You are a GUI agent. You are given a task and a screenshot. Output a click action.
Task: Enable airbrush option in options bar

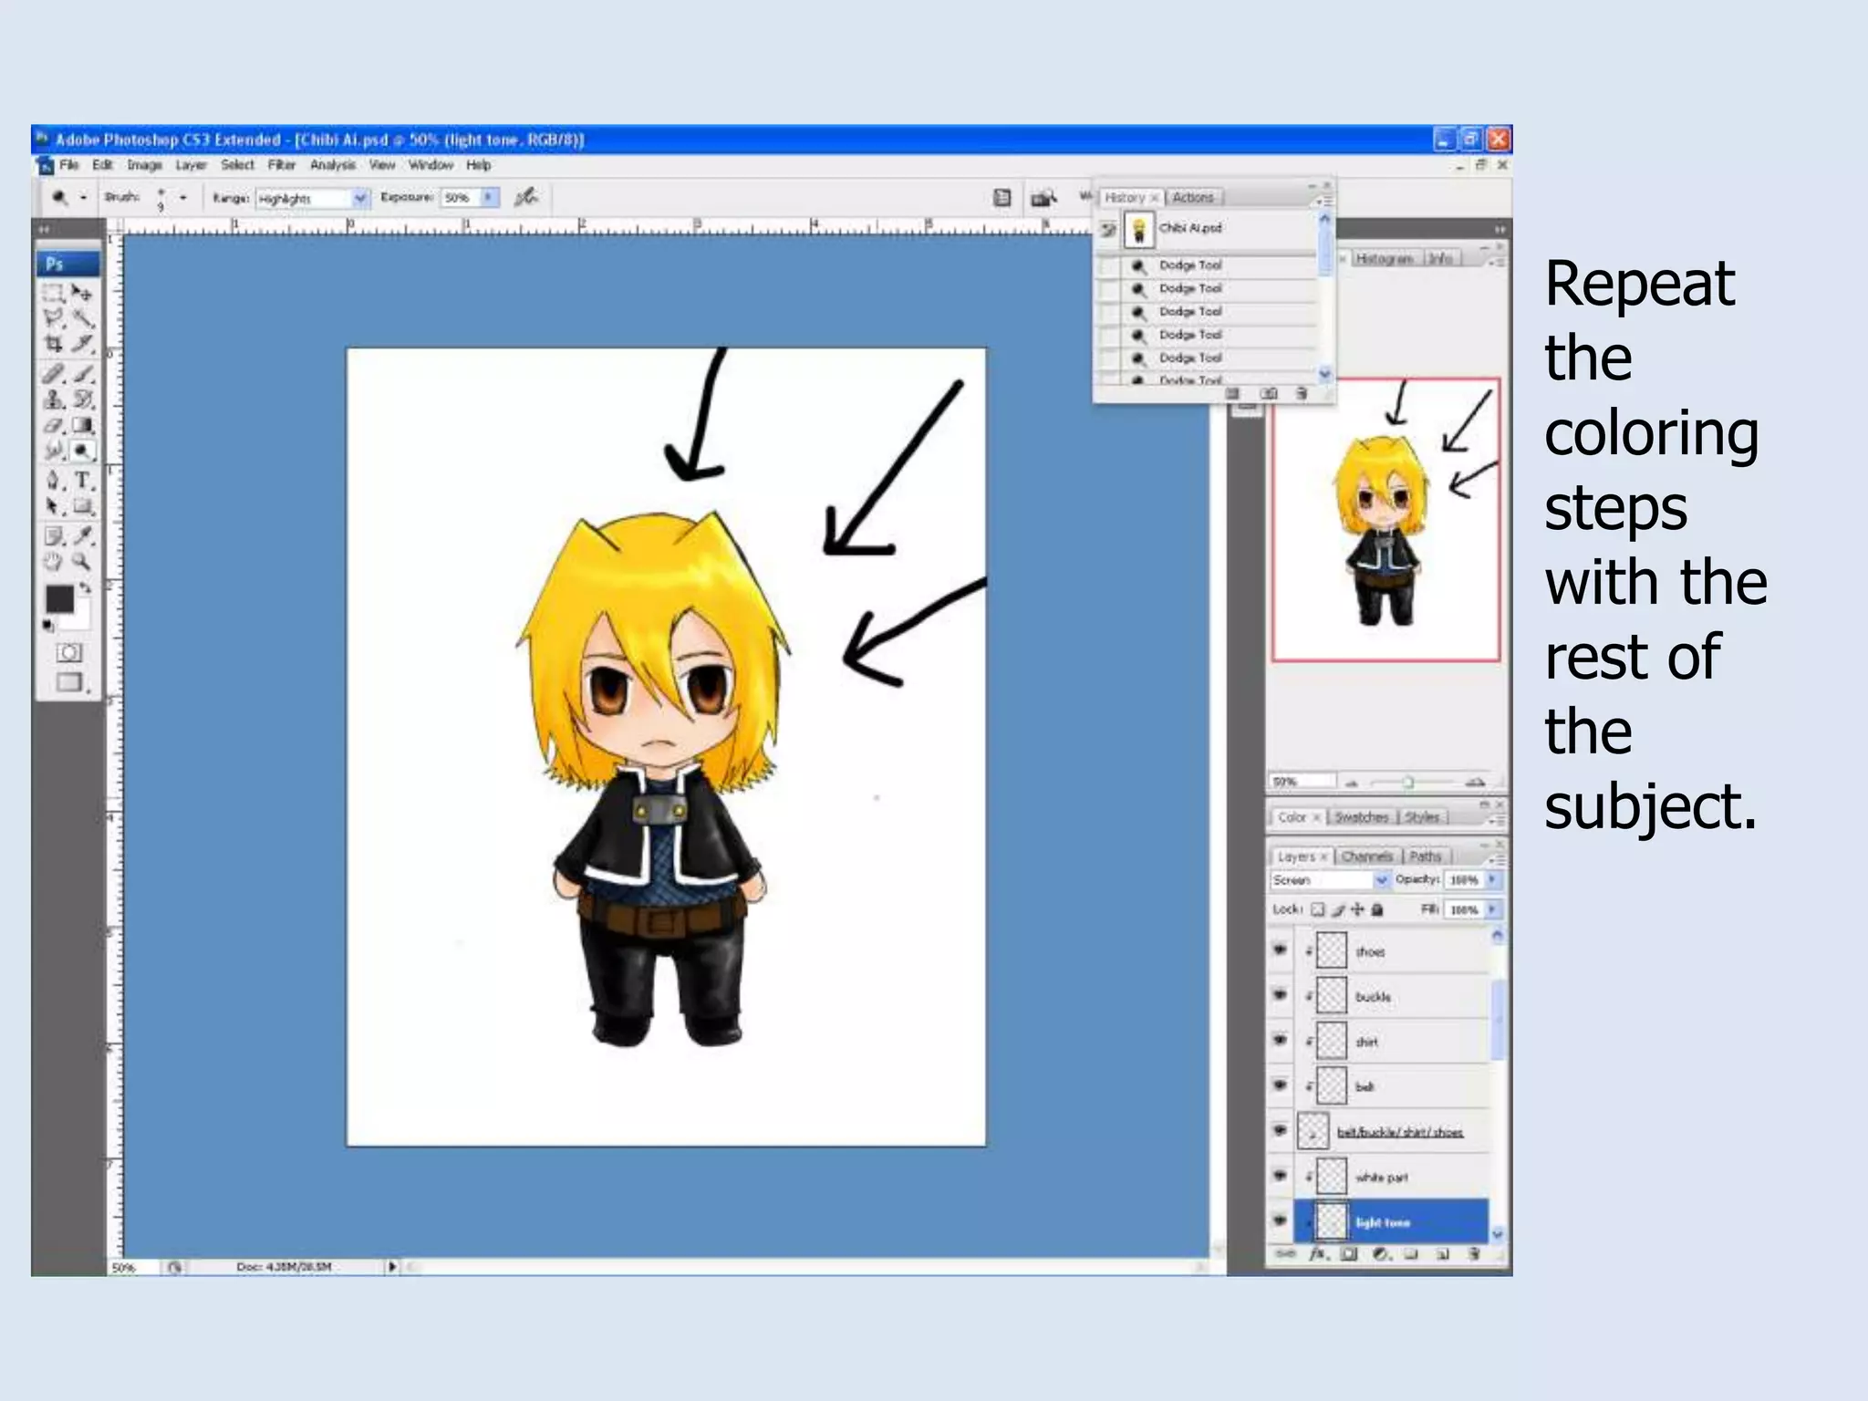coord(526,197)
